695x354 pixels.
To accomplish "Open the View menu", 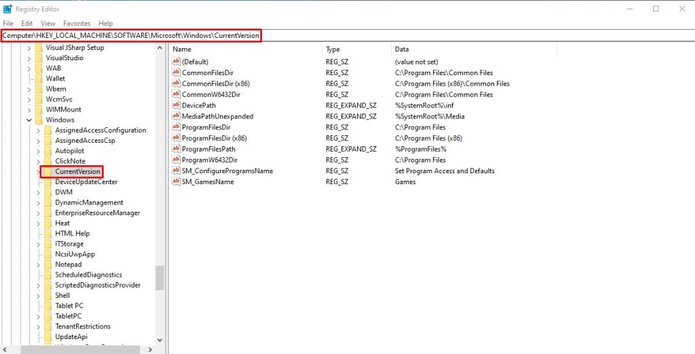I will coord(48,24).
